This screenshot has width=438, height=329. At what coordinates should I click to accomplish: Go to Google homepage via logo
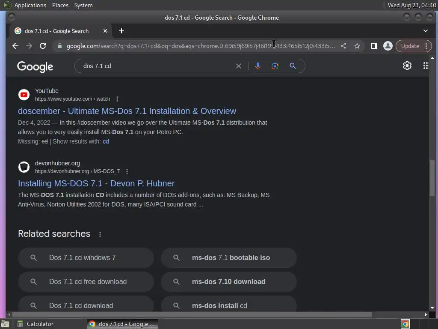pyautogui.click(x=35, y=66)
